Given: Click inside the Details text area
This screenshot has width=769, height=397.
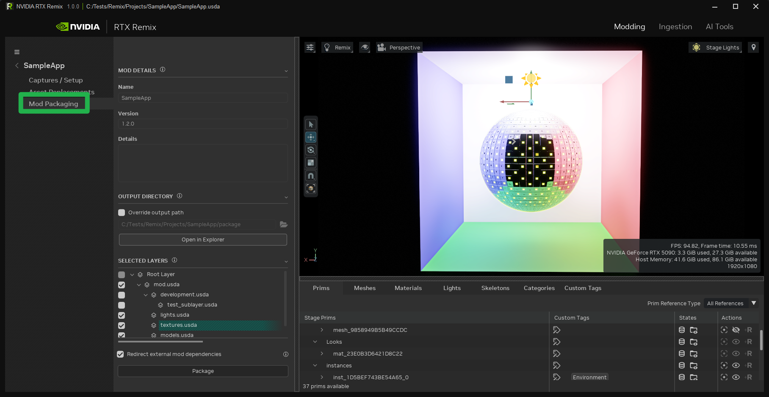Looking at the screenshot, I should coord(203,163).
